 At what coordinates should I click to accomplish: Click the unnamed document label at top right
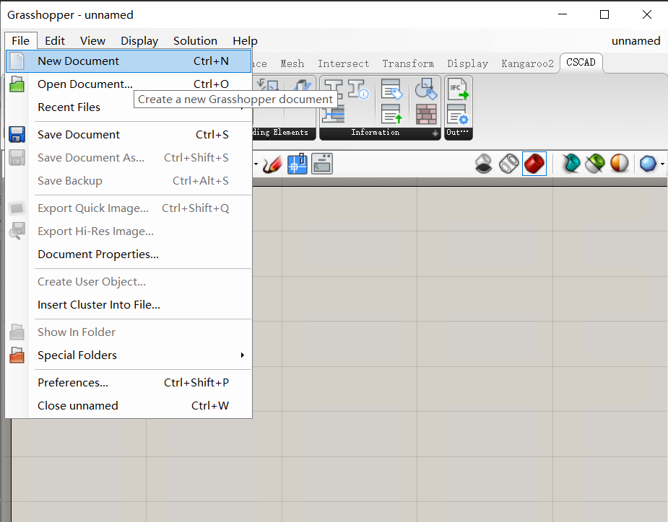pyautogui.click(x=636, y=41)
